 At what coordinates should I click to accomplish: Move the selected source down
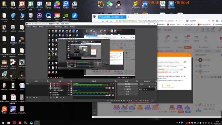point(64,97)
